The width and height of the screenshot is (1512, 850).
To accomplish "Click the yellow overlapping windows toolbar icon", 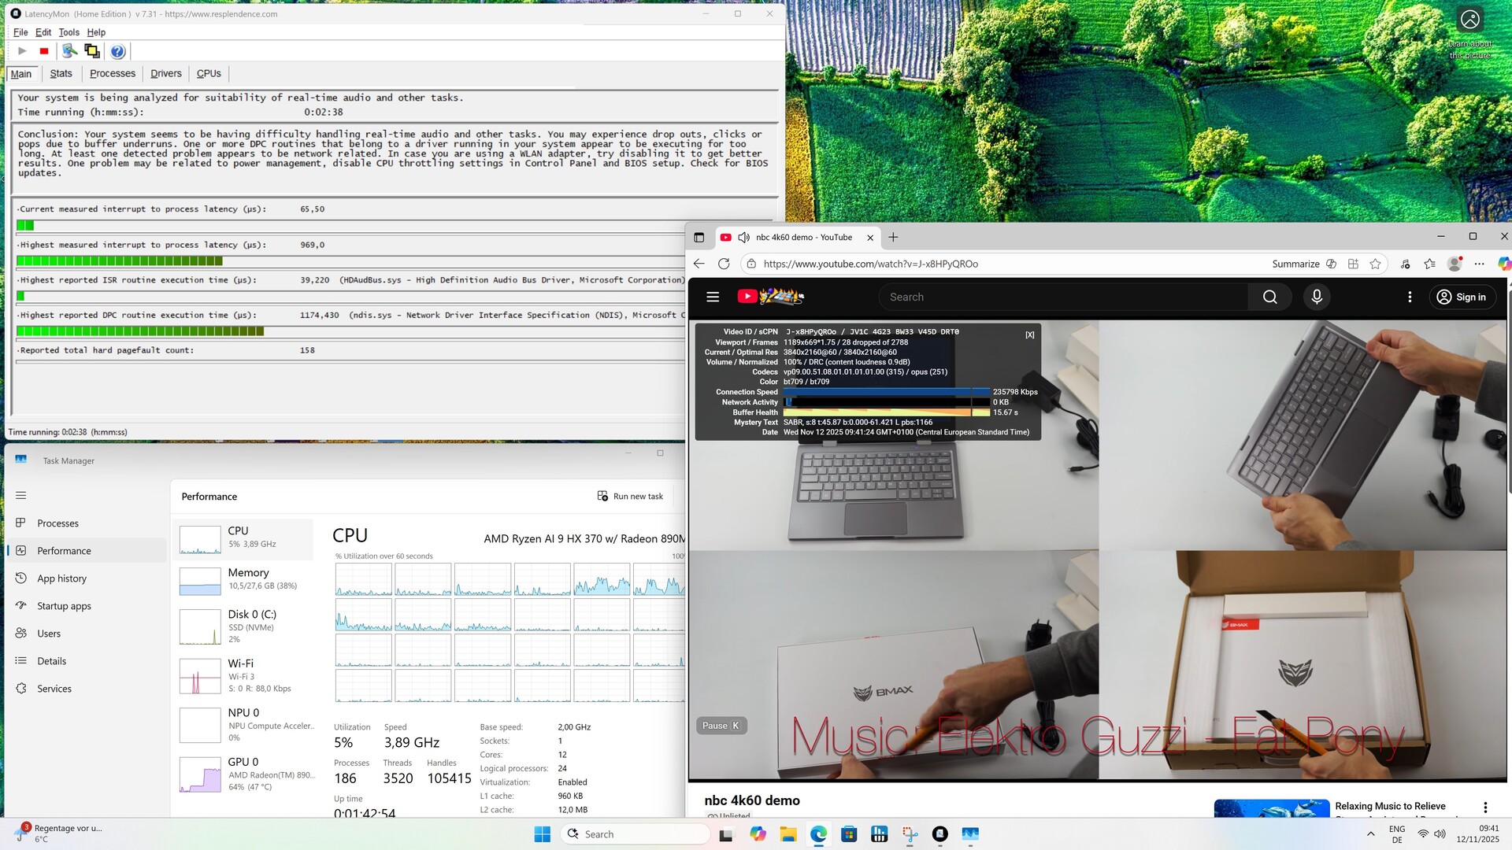I will click(92, 51).
